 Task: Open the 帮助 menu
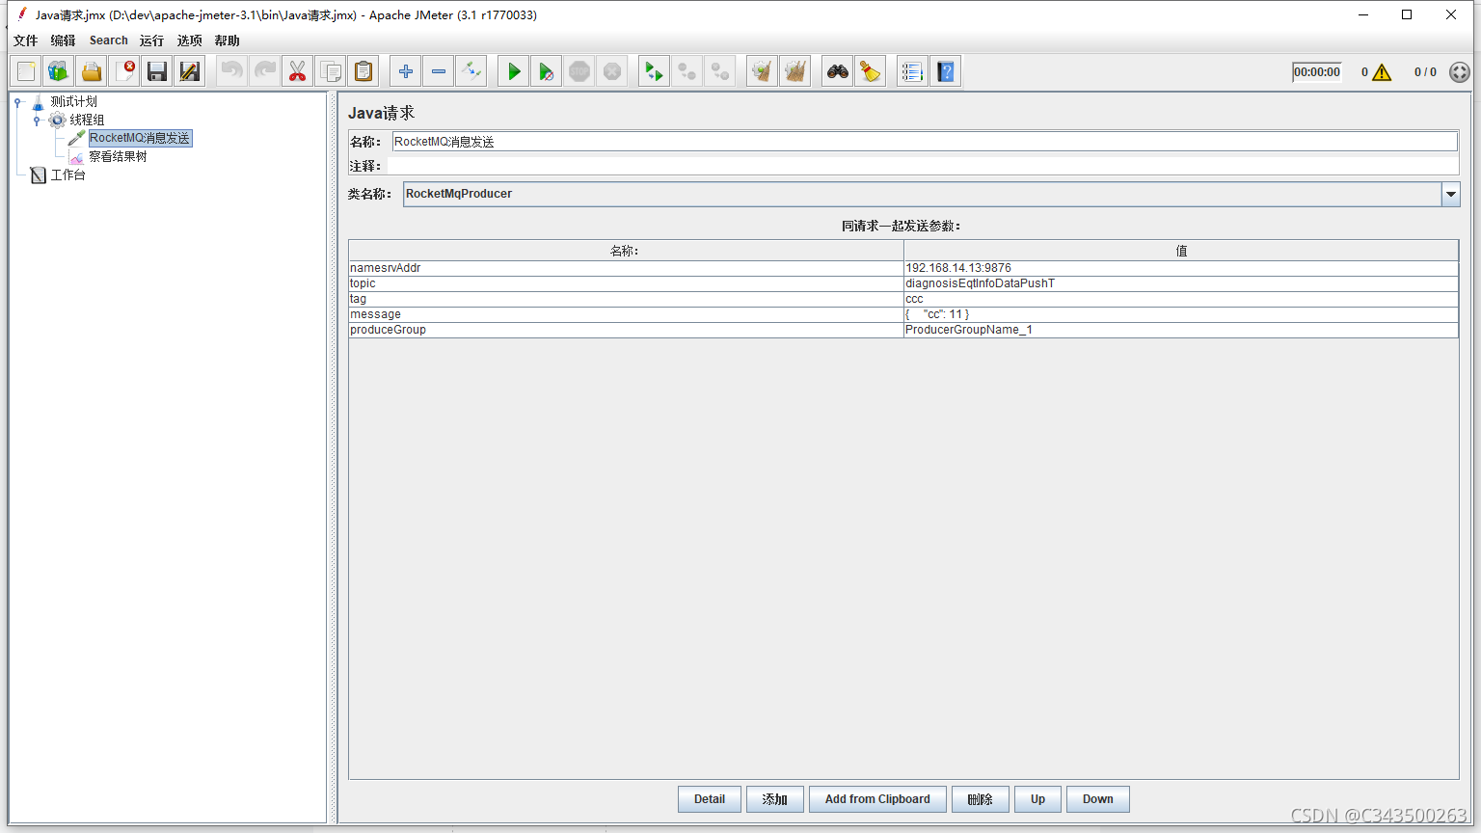click(227, 40)
